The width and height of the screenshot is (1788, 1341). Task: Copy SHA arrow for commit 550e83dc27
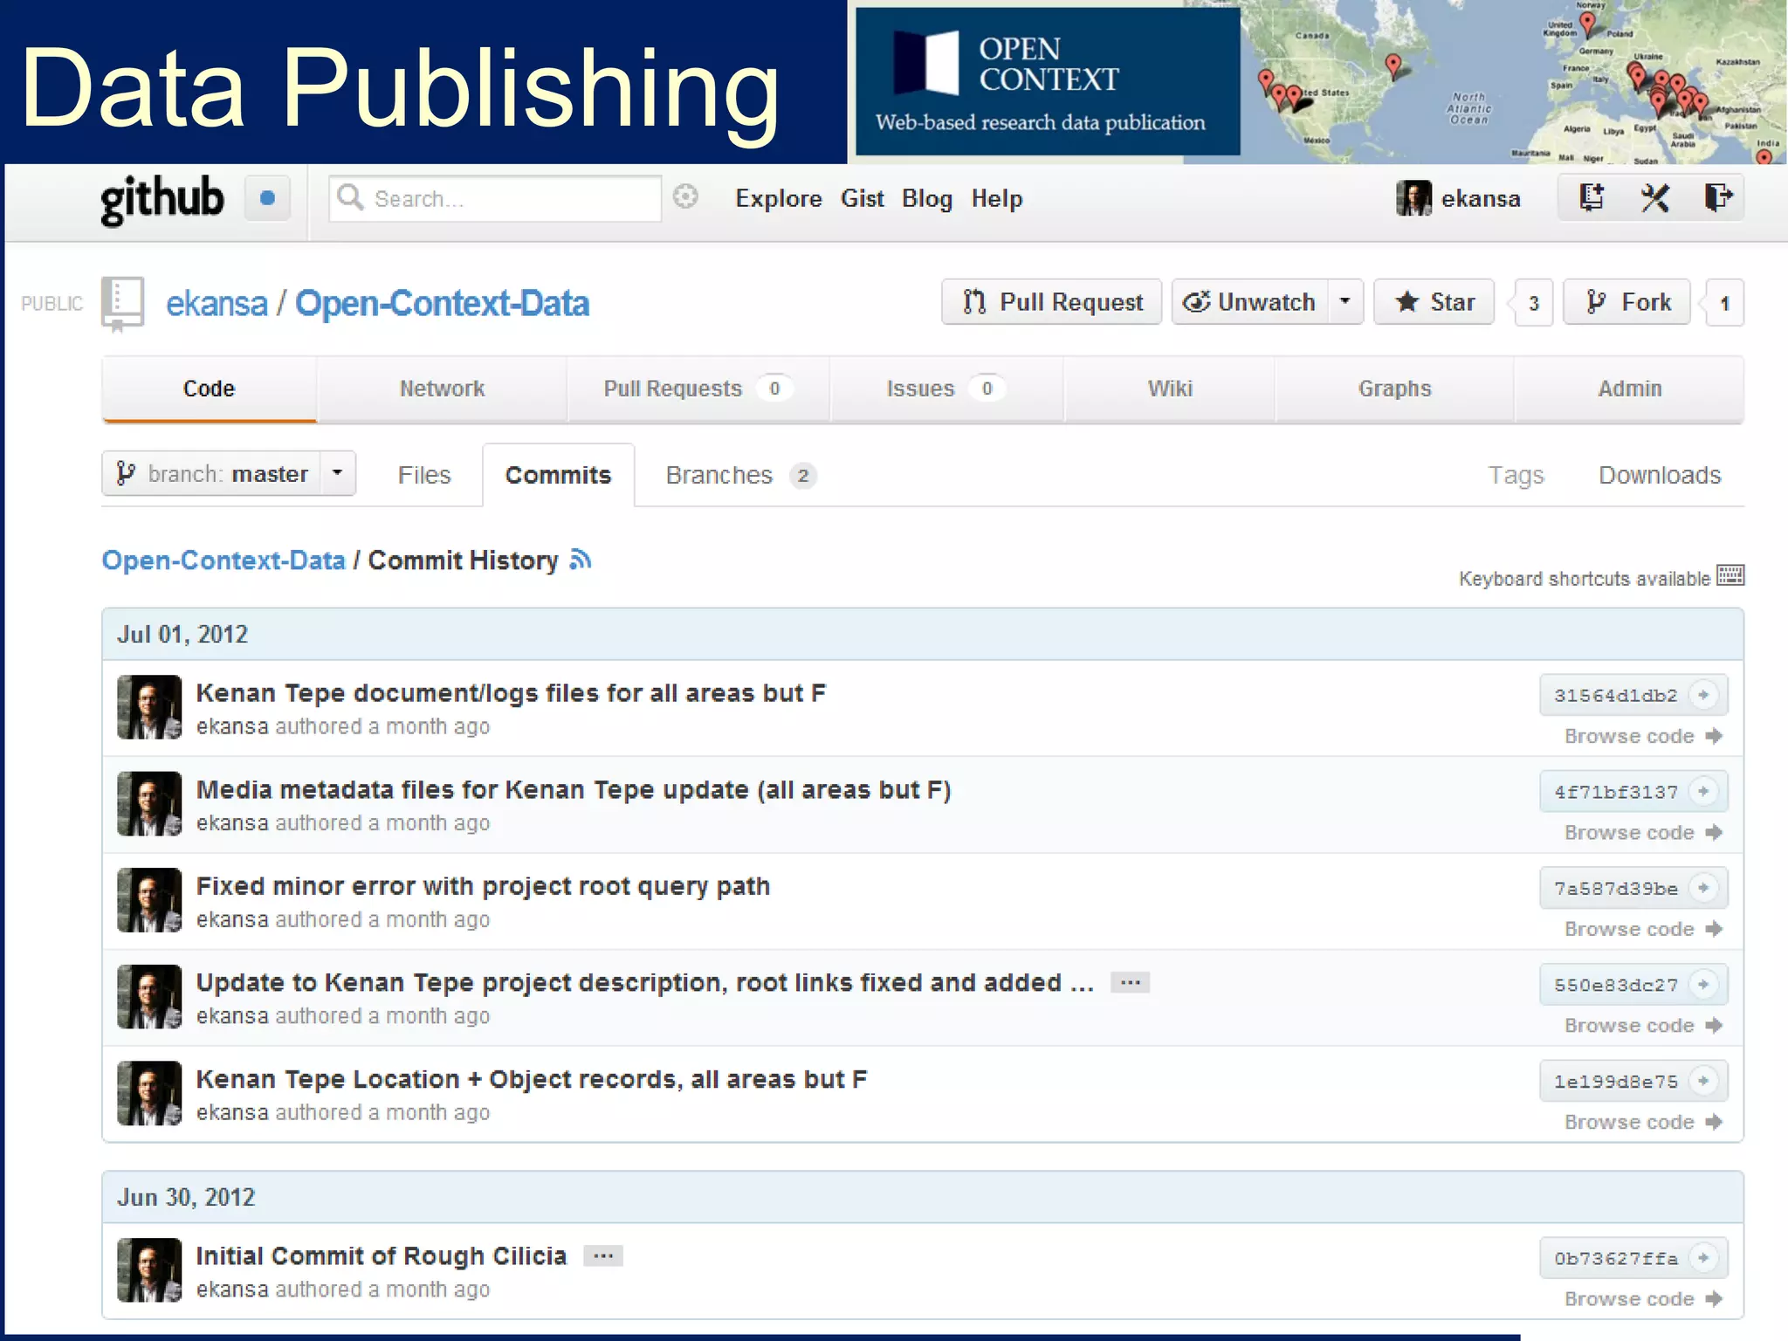click(1703, 984)
